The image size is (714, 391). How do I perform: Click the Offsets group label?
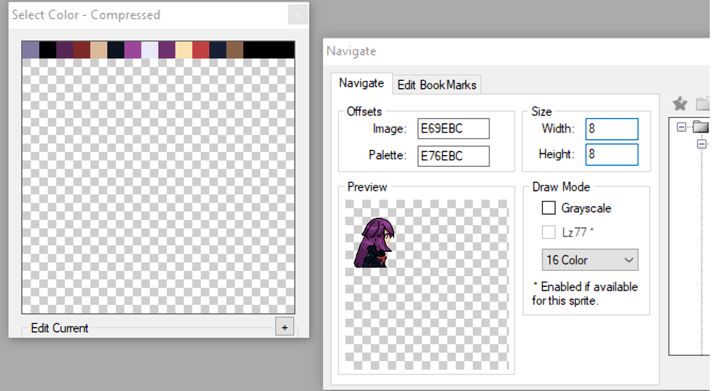364,111
